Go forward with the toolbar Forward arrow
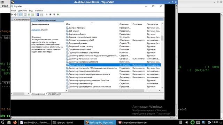The height and width of the screenshot is (125, 223). (15, 15)
